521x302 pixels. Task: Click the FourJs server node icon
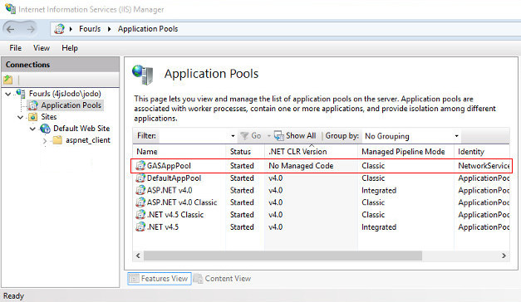pos(21,94)
